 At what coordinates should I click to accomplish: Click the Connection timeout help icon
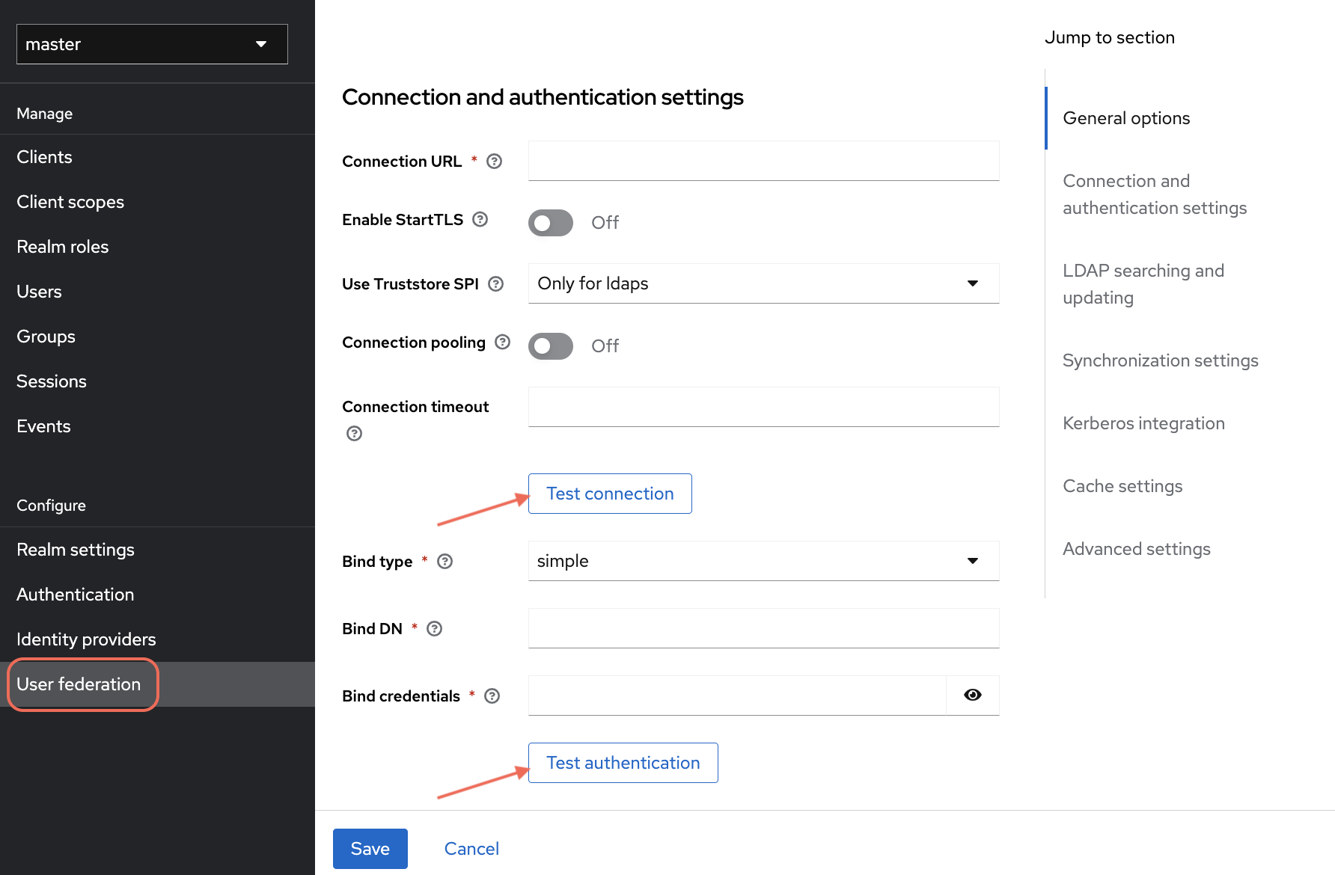pyautogui.click(x=354, y=434)
